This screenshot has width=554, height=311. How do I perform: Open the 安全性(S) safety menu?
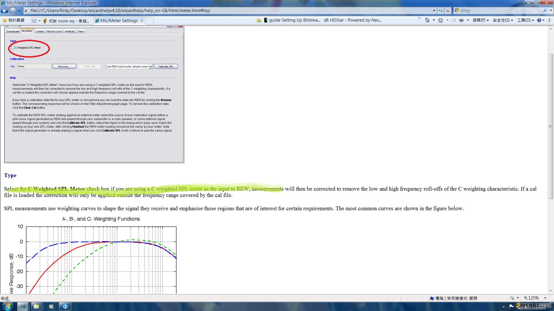(503, 20)
